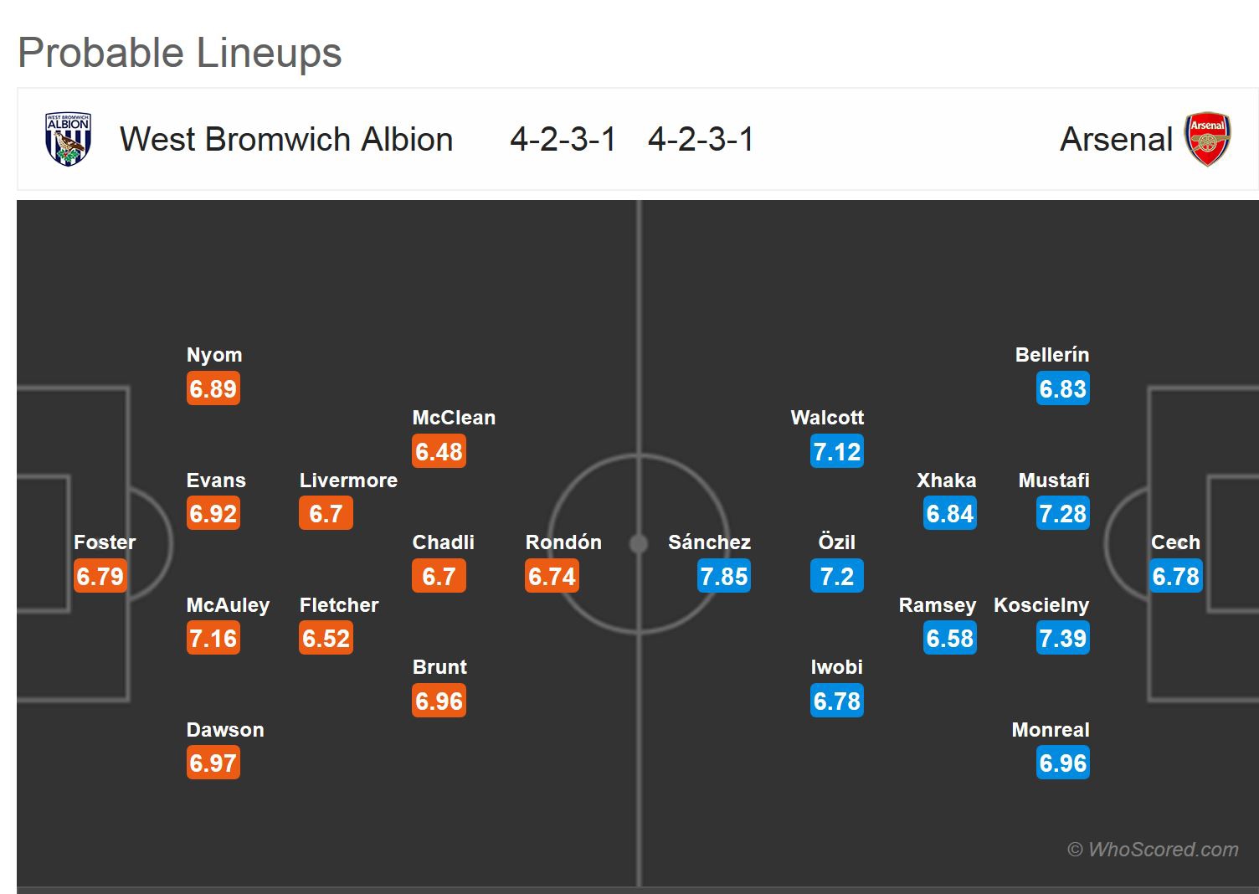Click Iwobi's 6.78 rating badge
The width and height of the screenshot is (1259, 894).
[x=836, y=701]
